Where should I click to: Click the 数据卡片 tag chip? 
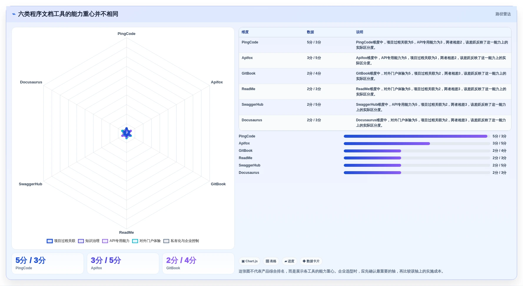(x=311, y=261)
